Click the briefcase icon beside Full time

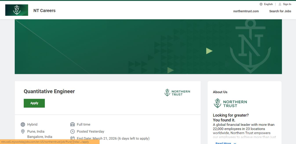point(73,124)
